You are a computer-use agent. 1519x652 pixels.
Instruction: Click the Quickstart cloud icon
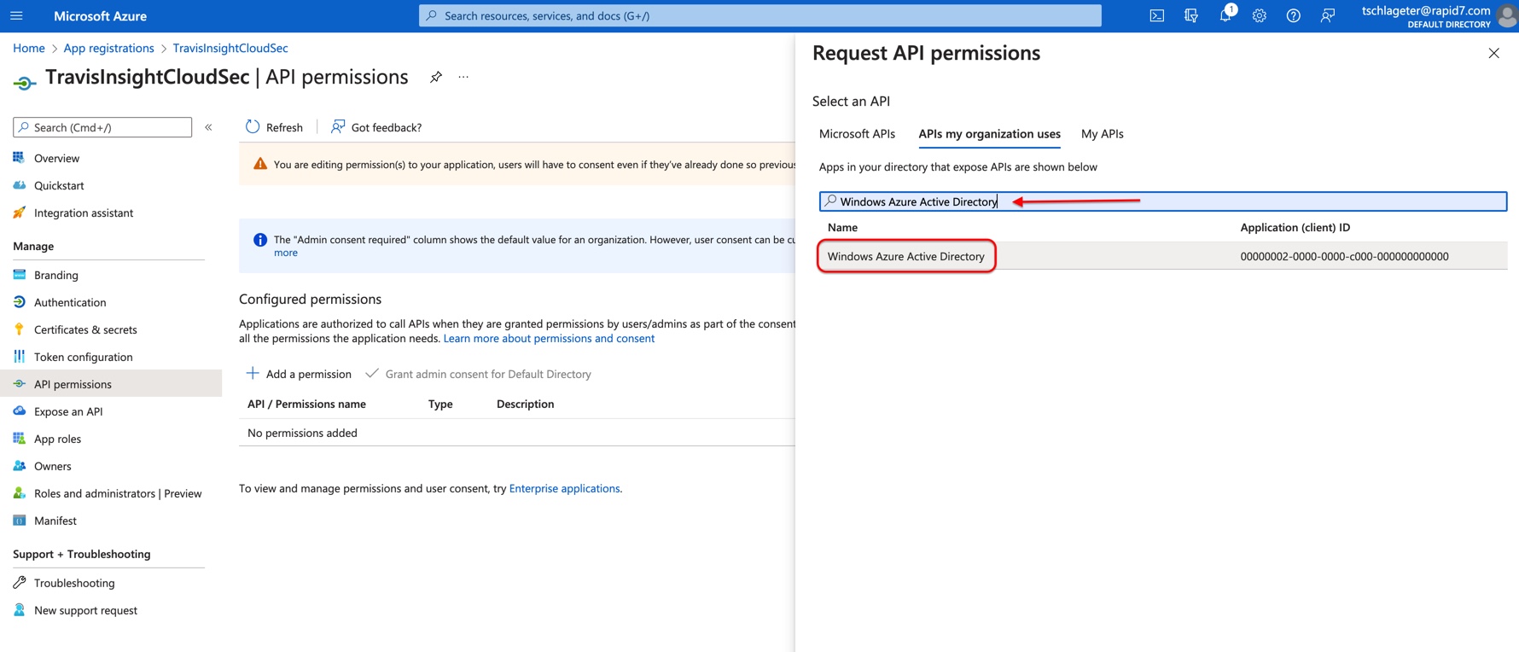[x=19, y=185]
